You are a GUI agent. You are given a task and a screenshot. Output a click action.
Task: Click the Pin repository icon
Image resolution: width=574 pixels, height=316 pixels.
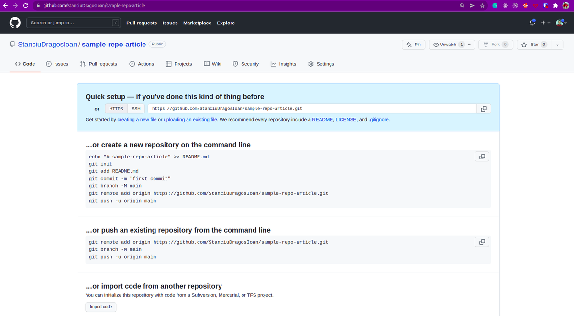(413, 44)
